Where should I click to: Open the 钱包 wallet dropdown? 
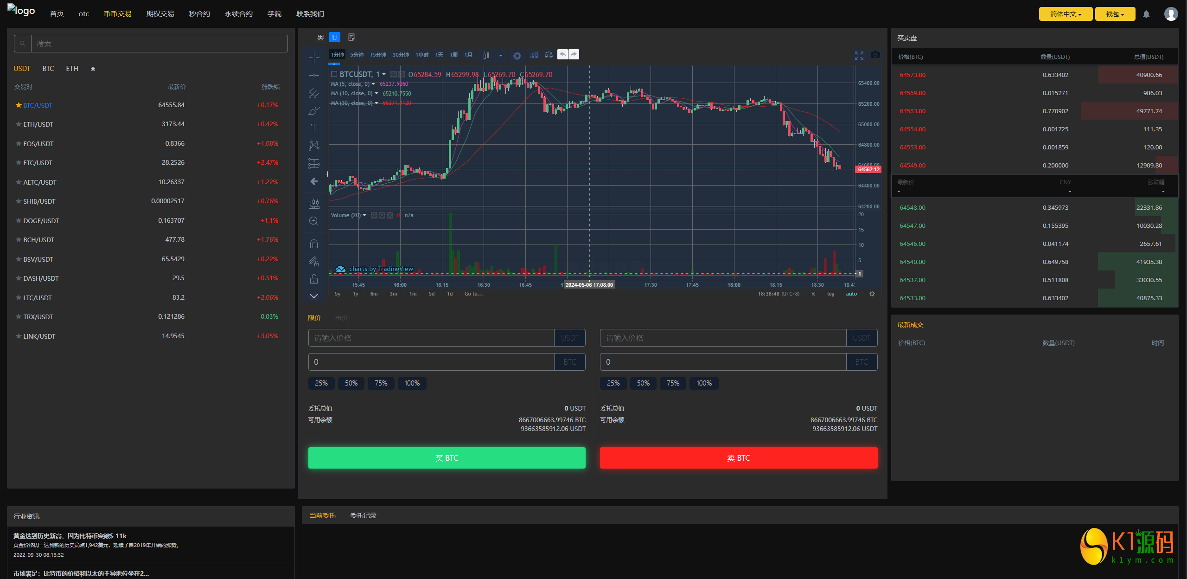coord(1115,14)
